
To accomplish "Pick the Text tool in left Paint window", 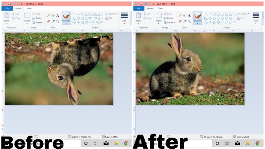I will pyautogui.click(x=58, y=15).
